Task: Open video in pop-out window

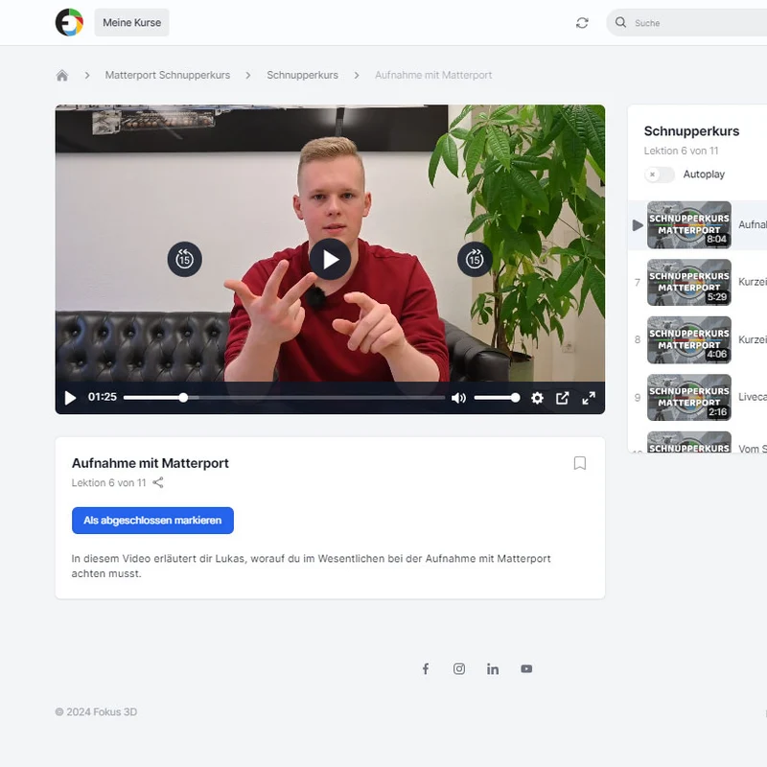Action: pos(563,398)
